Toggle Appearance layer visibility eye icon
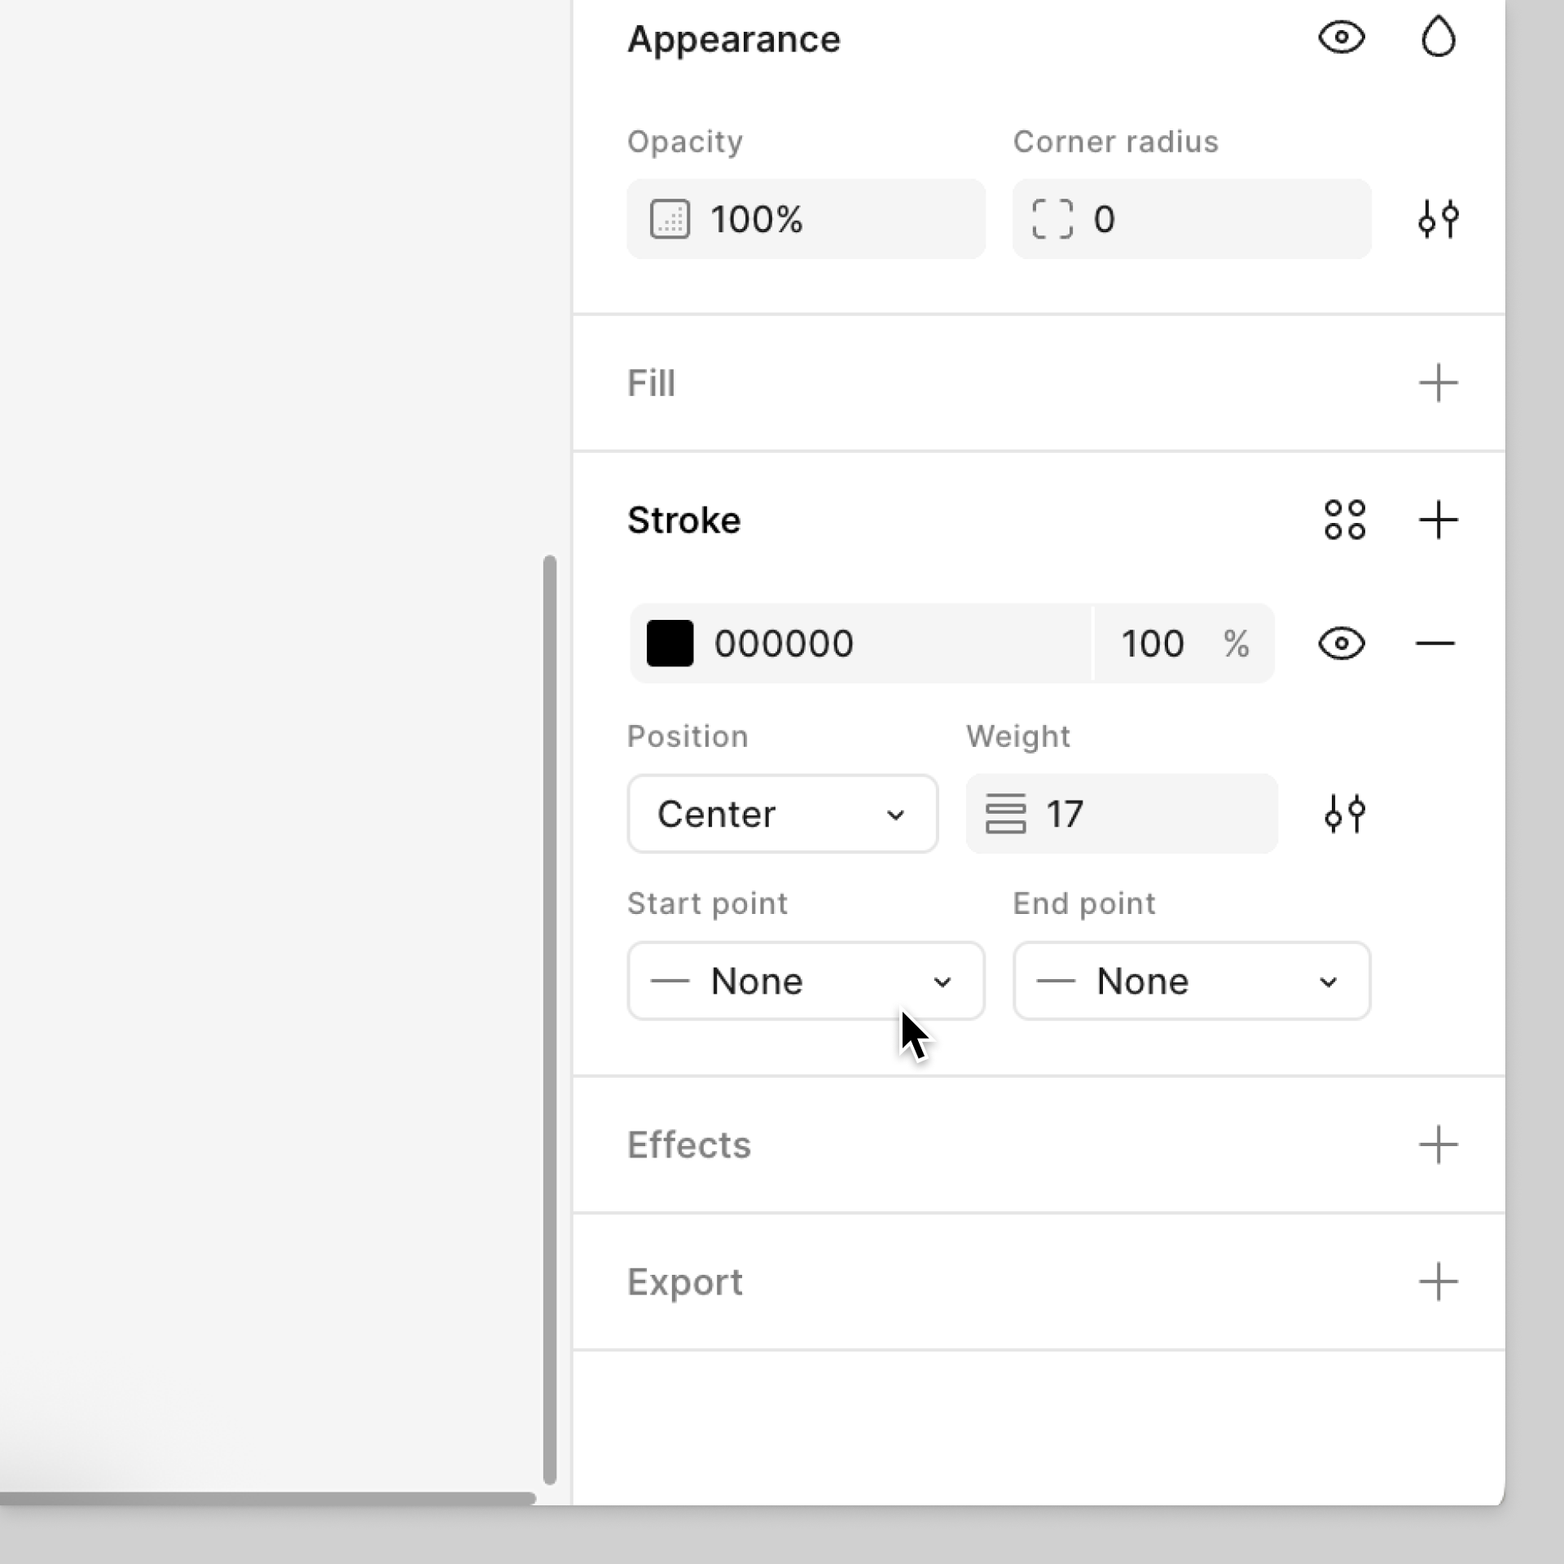 [x=1341, y=37]
